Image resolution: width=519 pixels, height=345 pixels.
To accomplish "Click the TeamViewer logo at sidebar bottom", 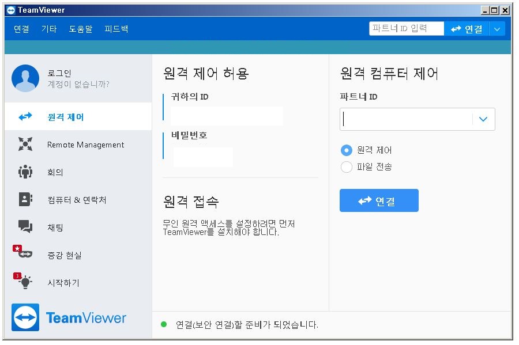I will click(x=69, y=317).
